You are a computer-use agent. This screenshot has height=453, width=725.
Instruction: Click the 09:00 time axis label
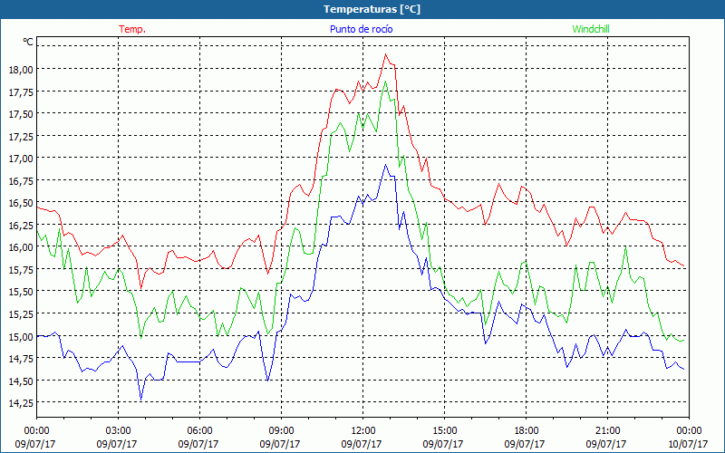[281, 431]
